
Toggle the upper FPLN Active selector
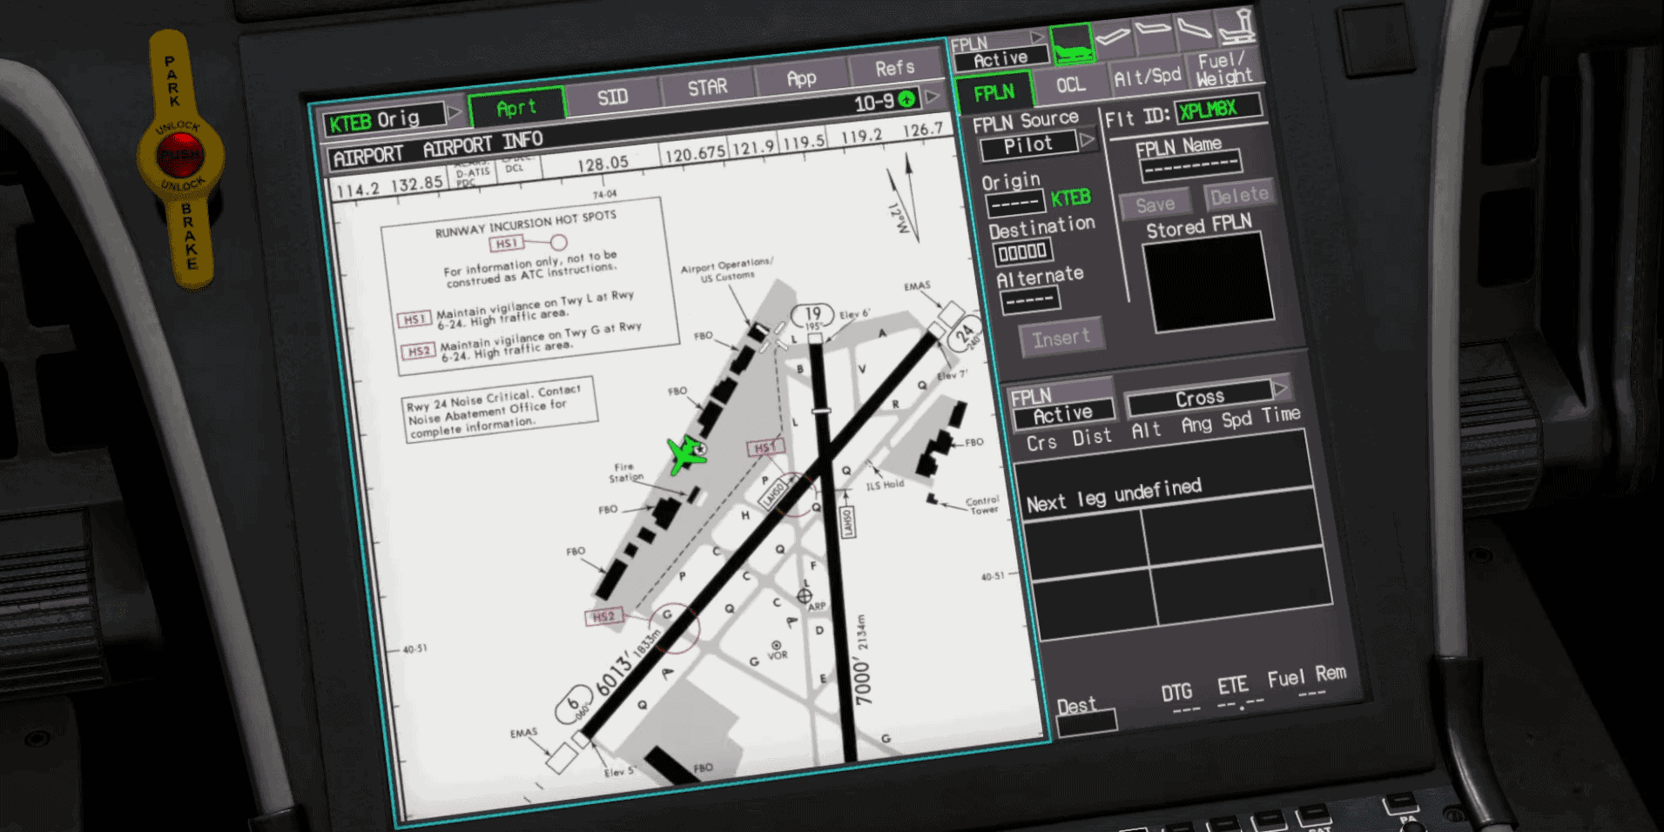coord(1000,58)
